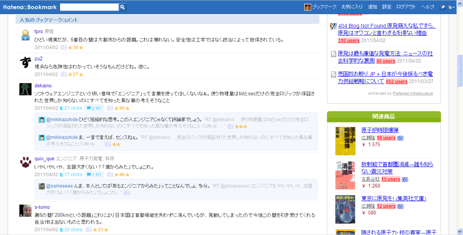Click quix_que's エンジニア tag

(x=66, y=159)
